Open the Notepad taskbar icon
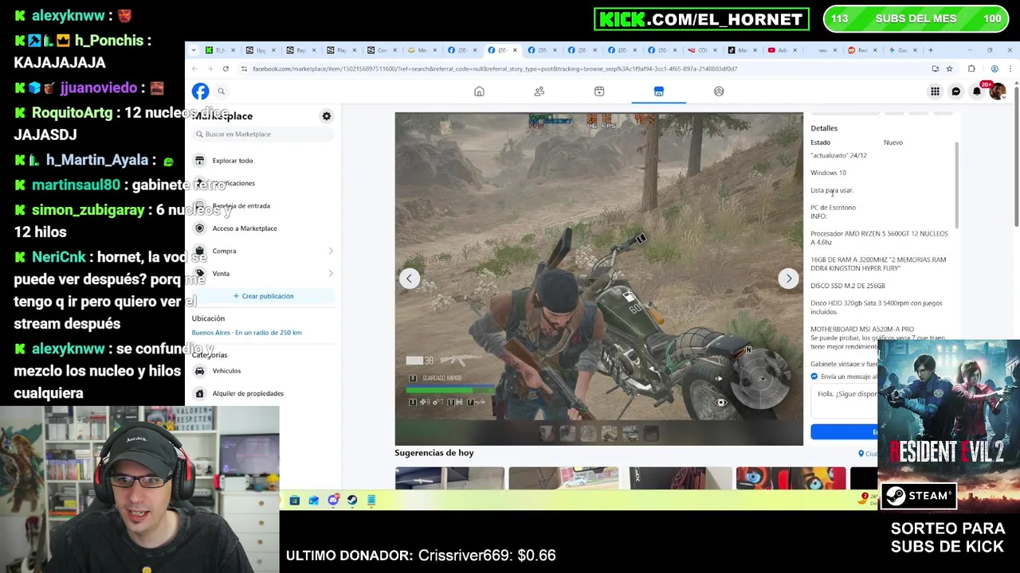The image size is (1020, 573). point(371,500)
